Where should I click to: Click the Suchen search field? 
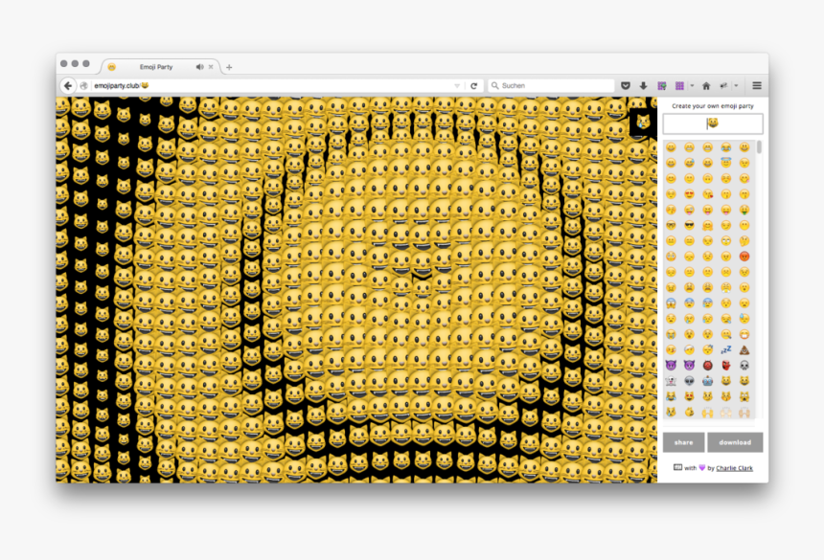(x=556, y=86)
